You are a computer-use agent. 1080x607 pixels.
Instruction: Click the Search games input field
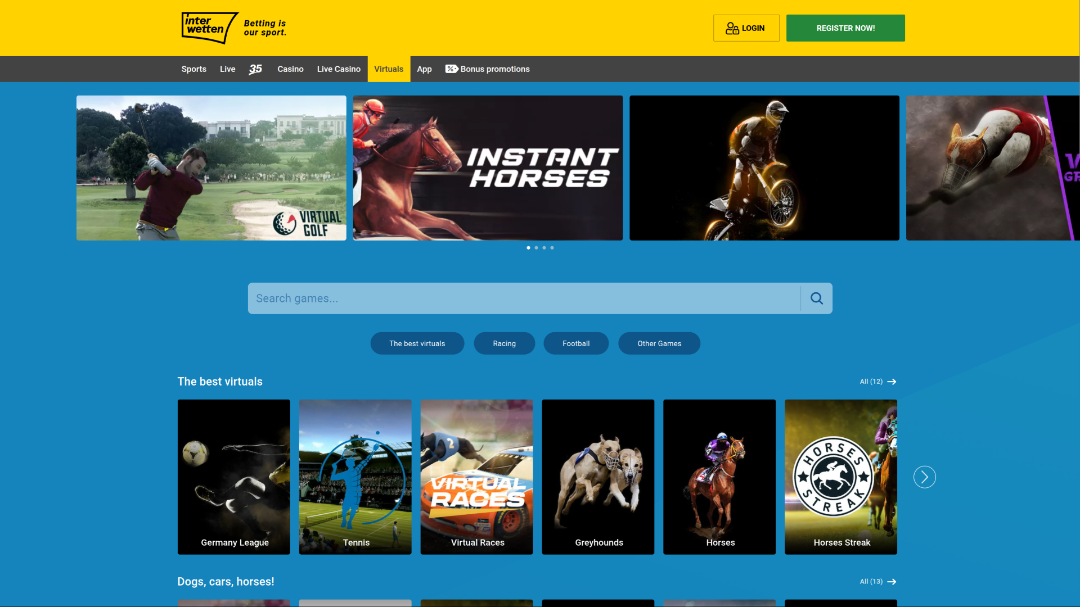(523, 298)
